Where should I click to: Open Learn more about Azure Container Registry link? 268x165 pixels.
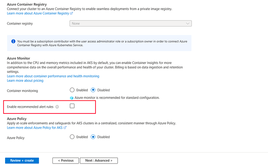pyautogui.click(x=38, y=13)
